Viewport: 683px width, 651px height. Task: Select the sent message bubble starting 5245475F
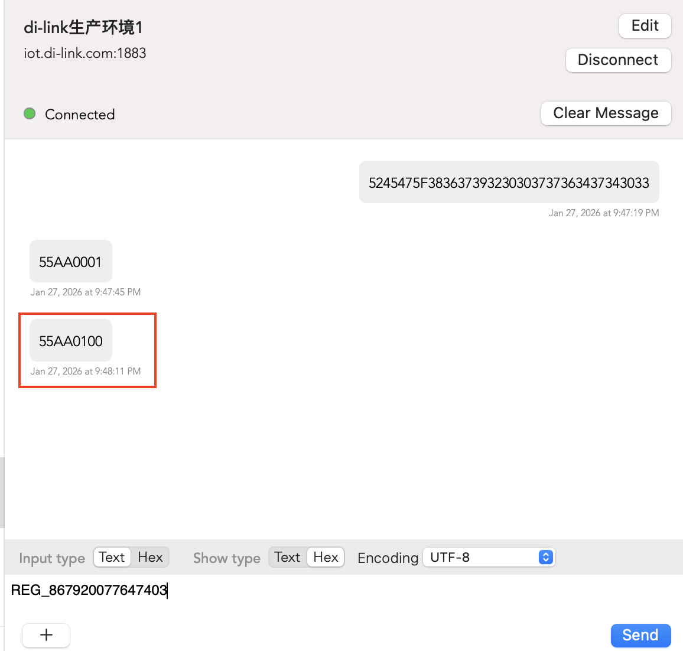click(x=509, y=183)
